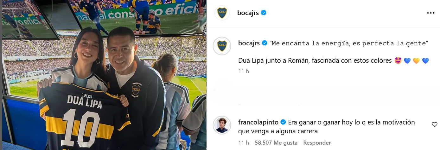Open the francolapinto username link
This screenshot has width=440, height=150.
pos(258,122)
